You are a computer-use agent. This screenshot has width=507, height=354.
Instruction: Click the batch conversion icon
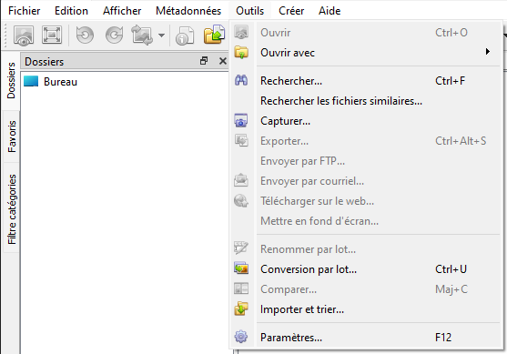[x=241, y=268]
